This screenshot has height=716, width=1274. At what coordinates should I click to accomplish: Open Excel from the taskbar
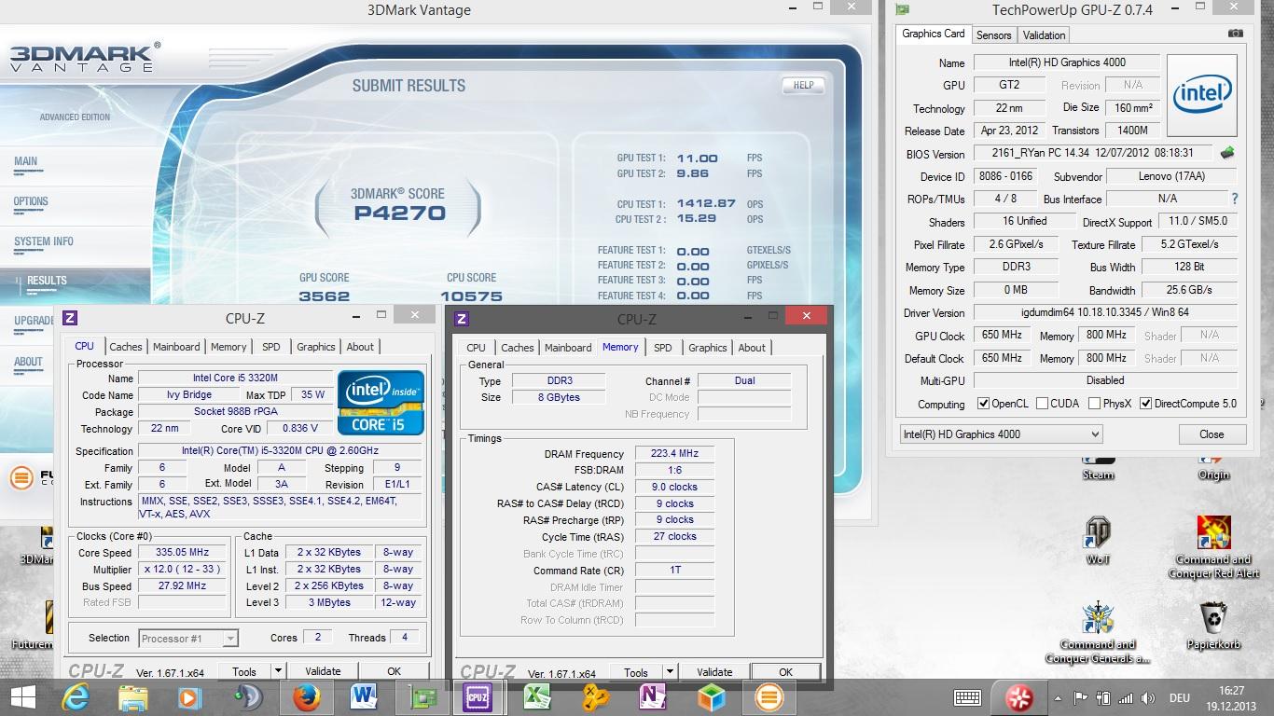(x=536, y=697)
